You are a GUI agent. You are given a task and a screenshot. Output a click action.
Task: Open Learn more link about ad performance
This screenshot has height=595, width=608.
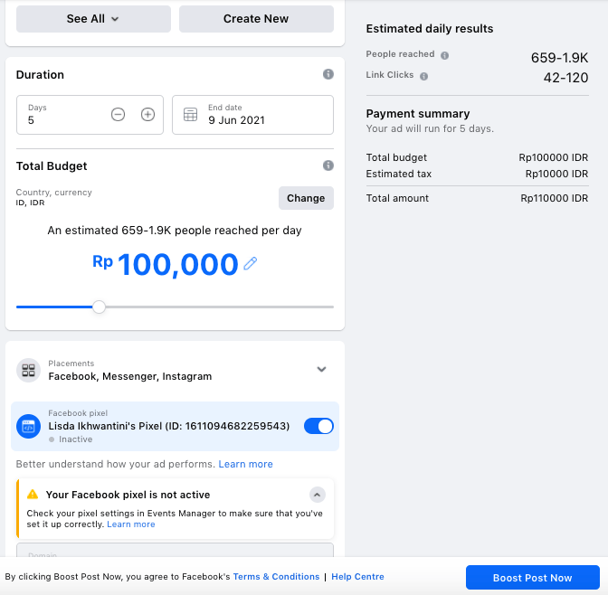point(245,464)
